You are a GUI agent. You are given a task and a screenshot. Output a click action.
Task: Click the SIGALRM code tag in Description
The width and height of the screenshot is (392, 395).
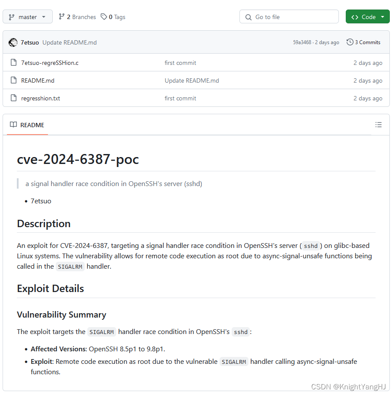(70, 267)
